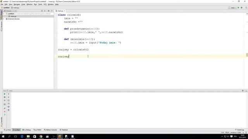Pin the Run tab with the pin icon
The image size is (248, 139).
5,108
